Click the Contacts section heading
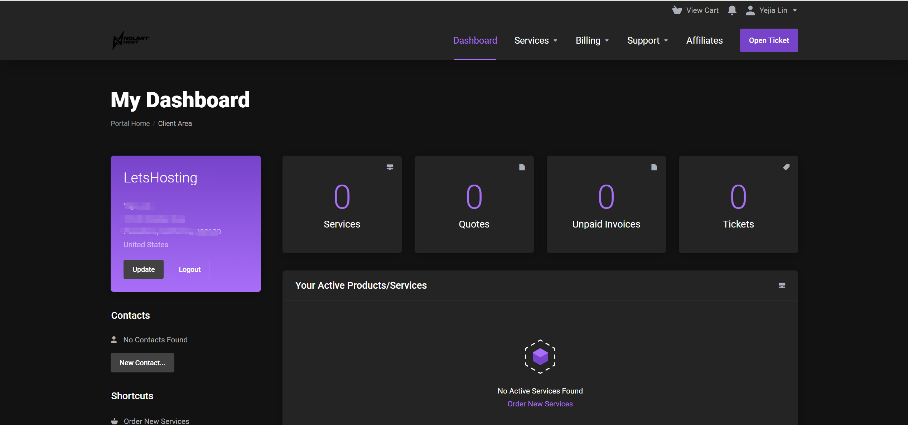Screen dimensions: 908x425 tap(130, 316)
